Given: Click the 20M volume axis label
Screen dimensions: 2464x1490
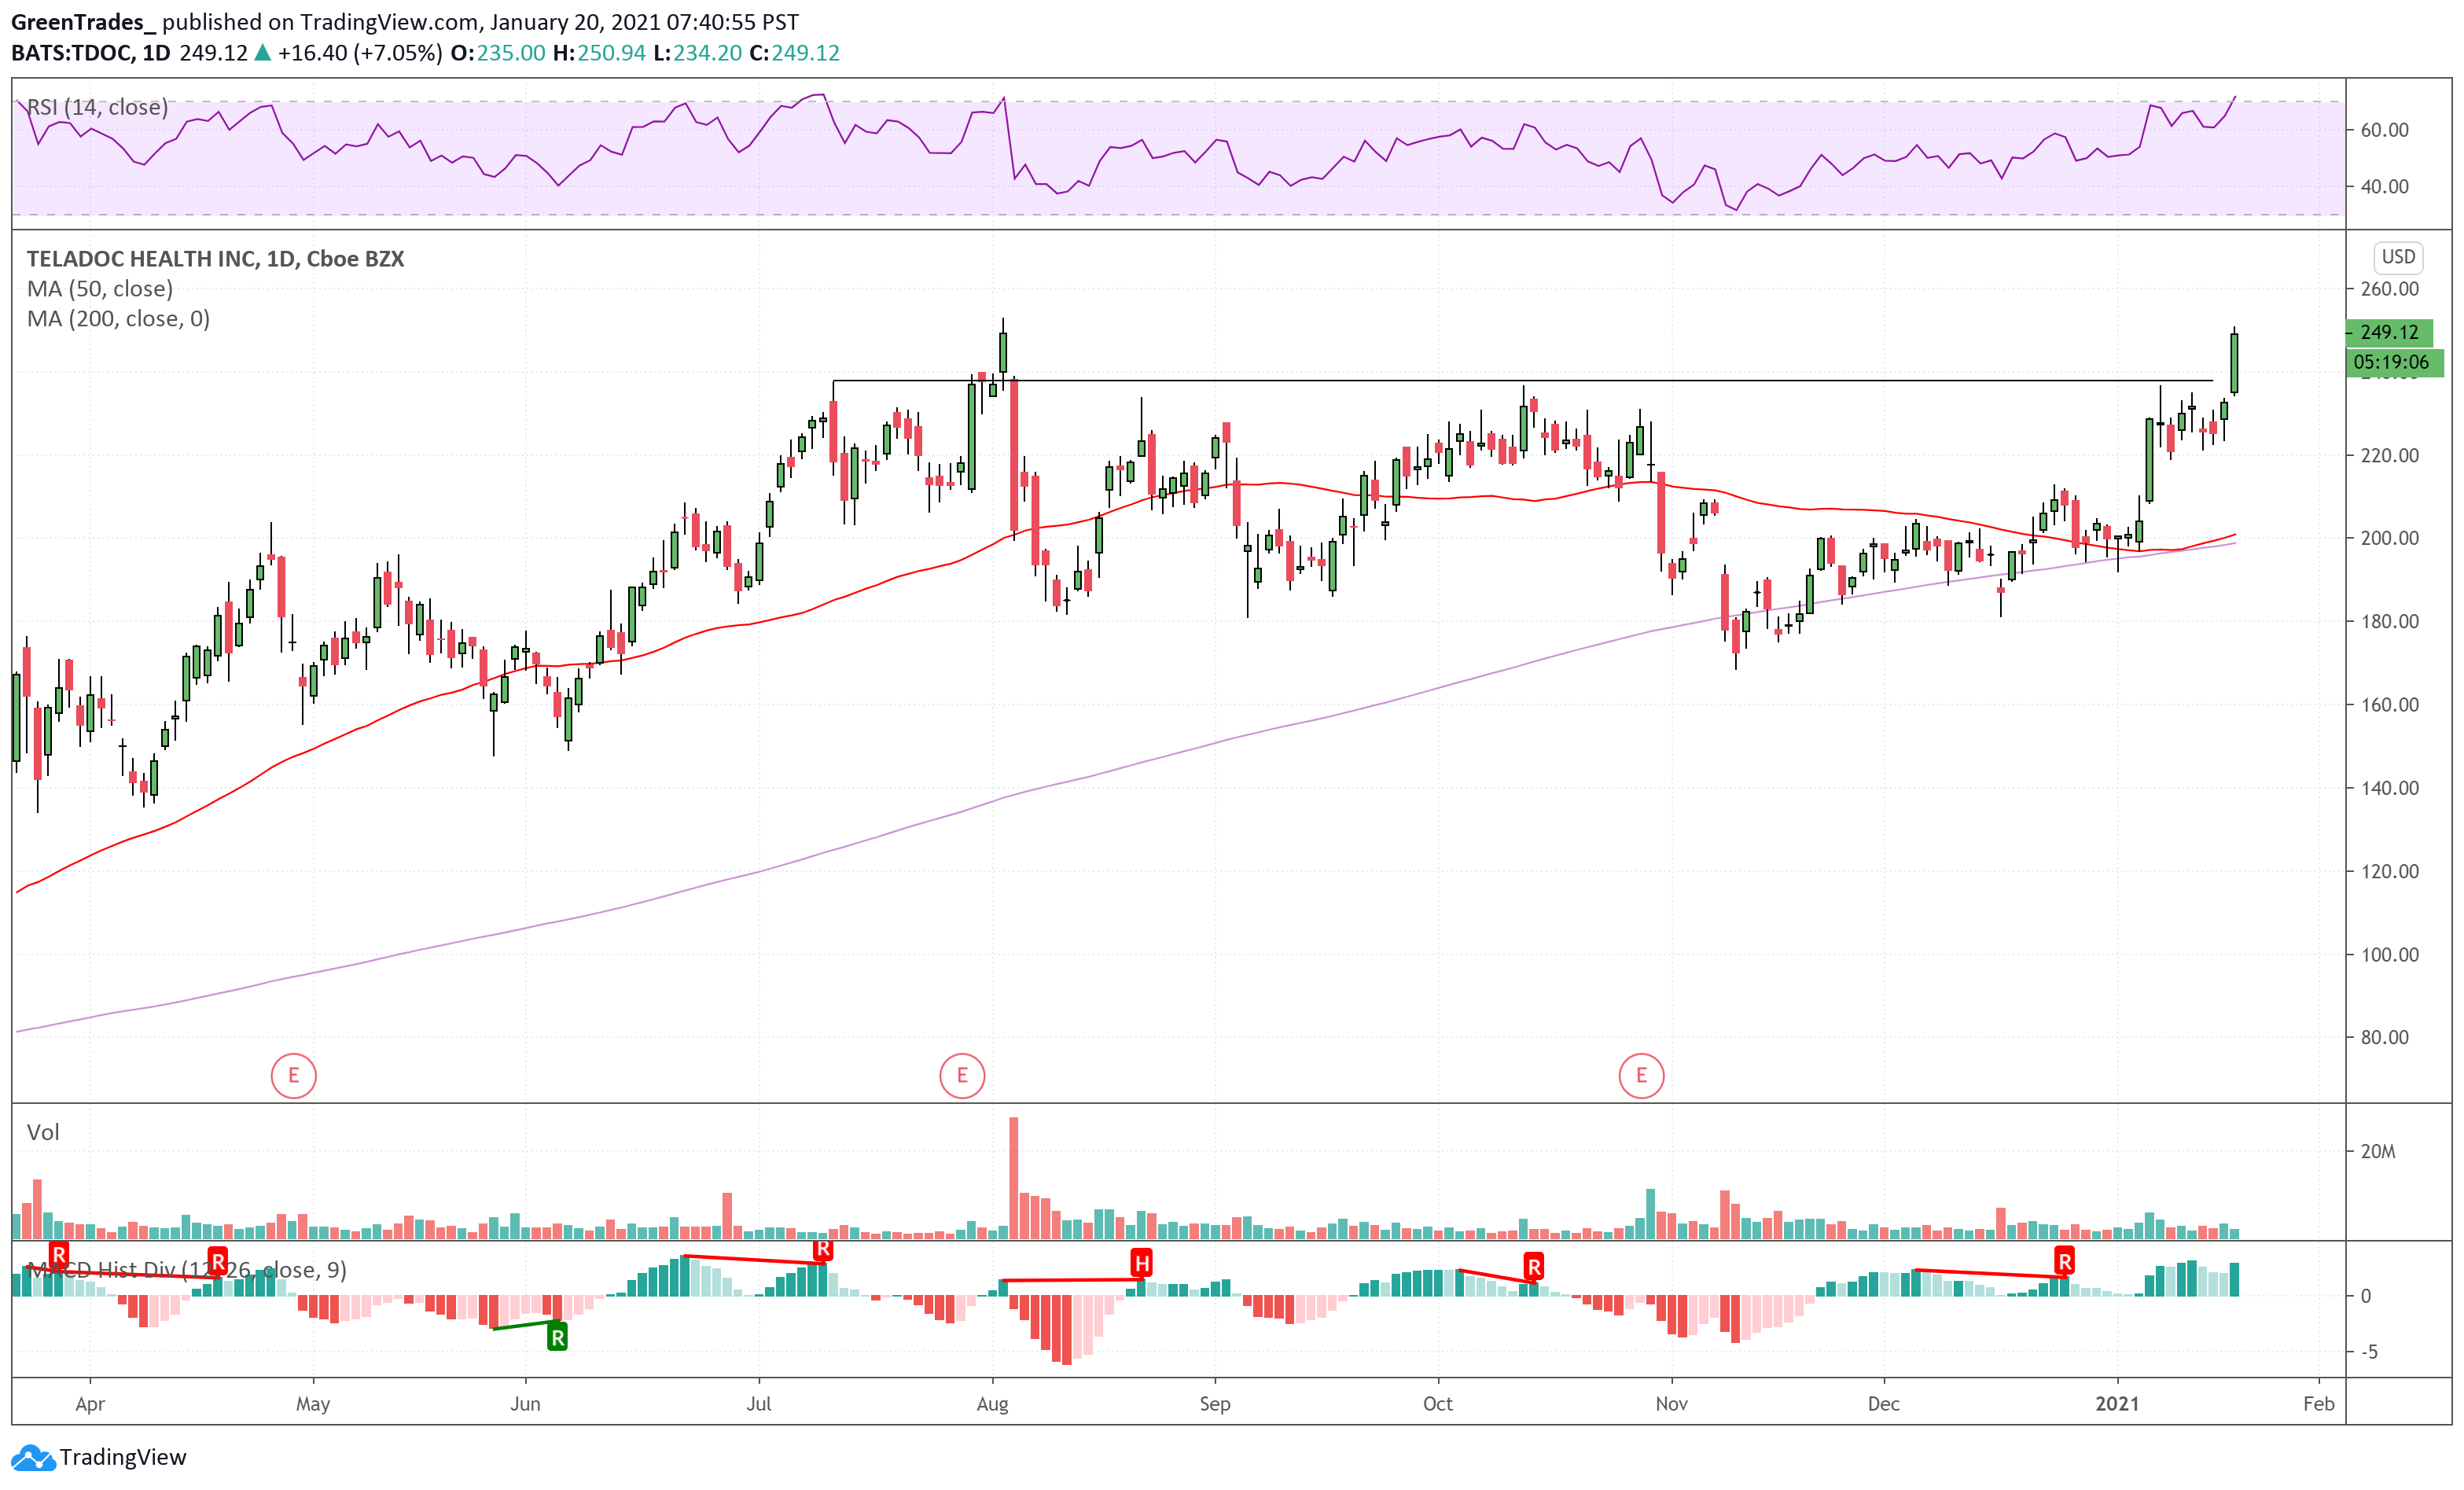Looking at the screenshot, I should coord(2378,1152).
